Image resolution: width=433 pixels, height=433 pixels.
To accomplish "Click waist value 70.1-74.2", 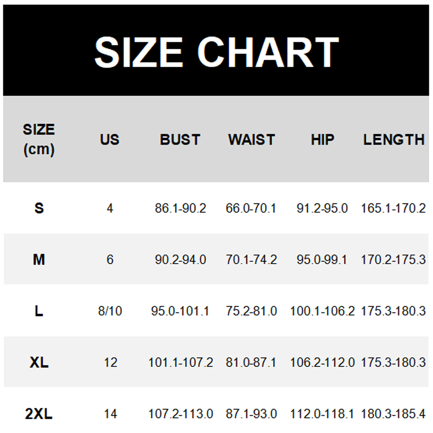I will (x=251, y=260).
